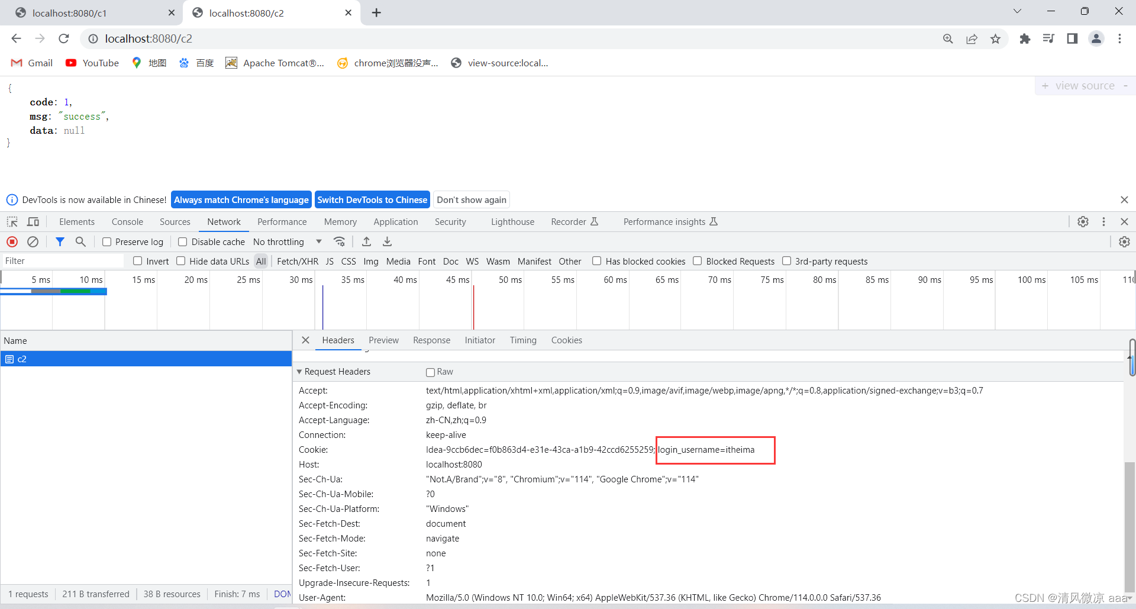Screen dimensions: 1136x609
Task: Open the No throttling dropdown
Action: [288, 241]
